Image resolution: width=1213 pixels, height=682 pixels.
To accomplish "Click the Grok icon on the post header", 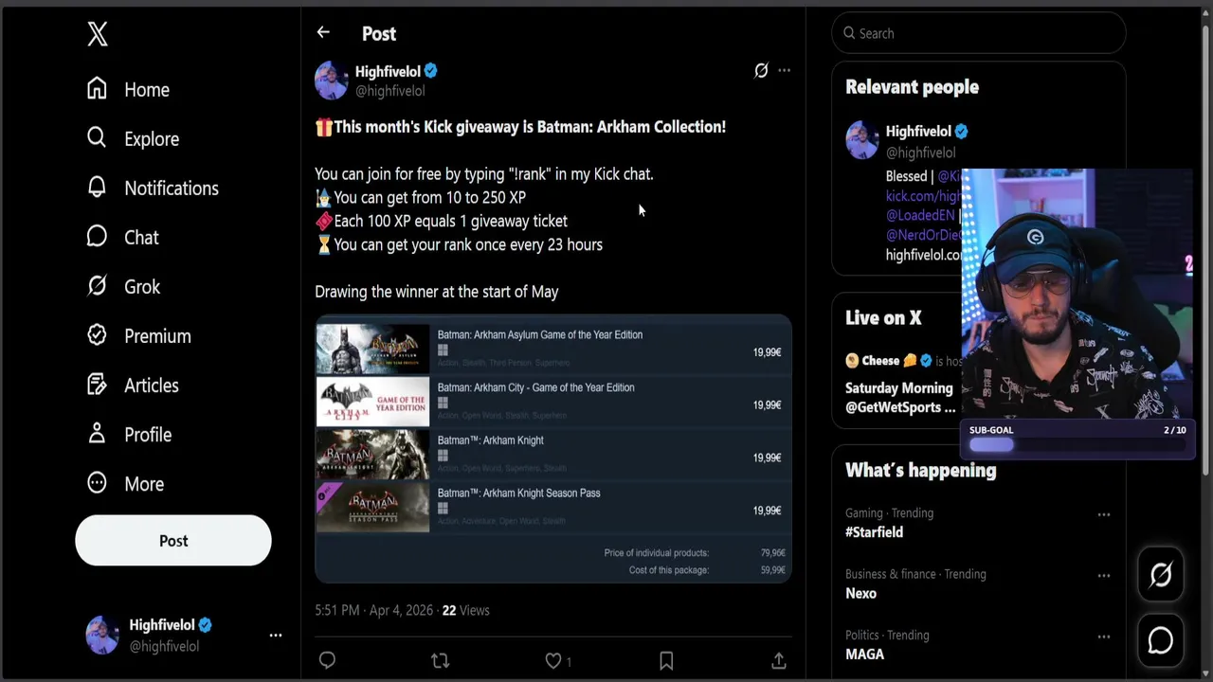I will pos(761,70).
